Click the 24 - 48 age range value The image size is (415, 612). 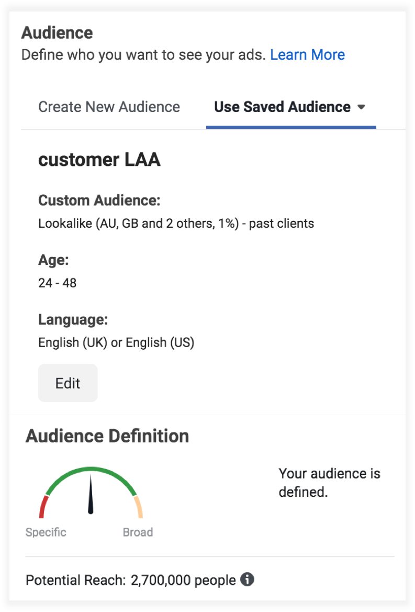pyautogui.click(x=57, y=283)
